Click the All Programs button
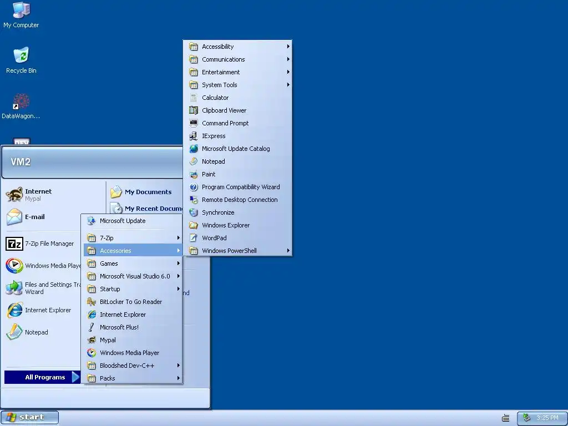Viewport: 568px width, 426px height. 42,377
